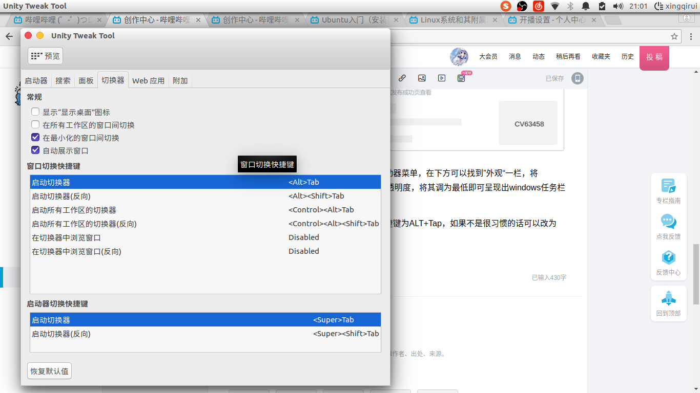Screen dimensions: 700x393
Task: Toggle mobile preview phone icon
Action: [578, 78]
